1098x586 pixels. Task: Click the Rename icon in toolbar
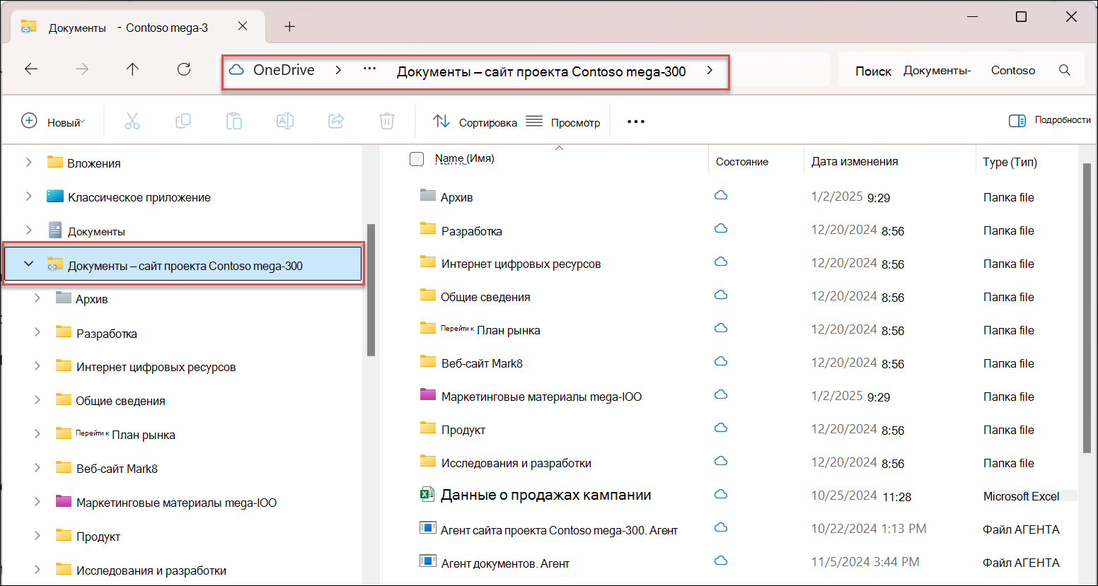285,122
